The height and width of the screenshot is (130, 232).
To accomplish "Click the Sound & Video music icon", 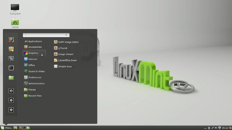I will [x=26, y=71].
